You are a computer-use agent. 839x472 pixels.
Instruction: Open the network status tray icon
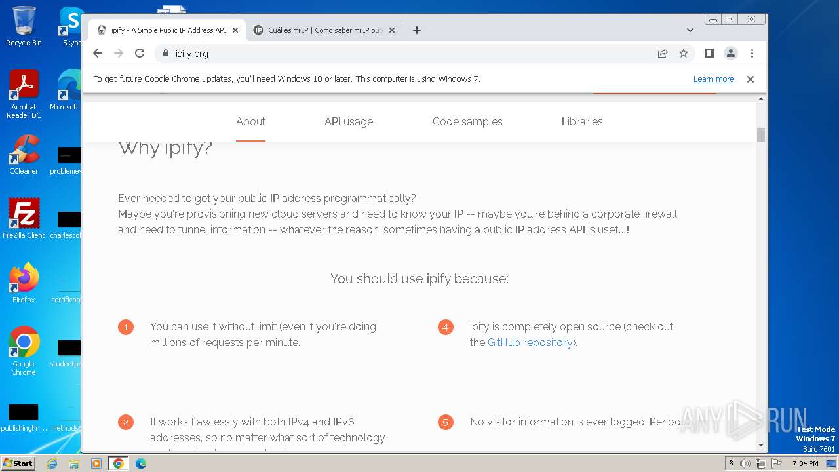pyautogui.click(x=760, y=463)
